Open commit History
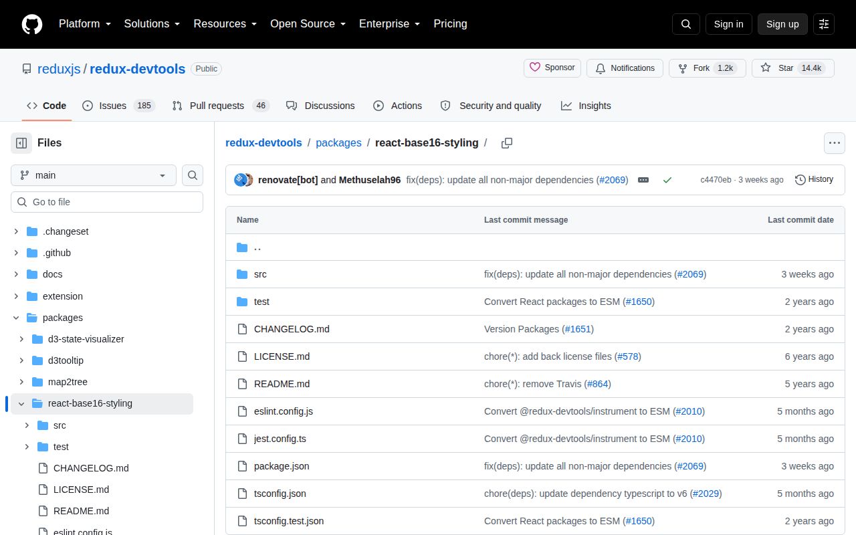This screenshot has width=856, height=535. [x=815, y=179]
